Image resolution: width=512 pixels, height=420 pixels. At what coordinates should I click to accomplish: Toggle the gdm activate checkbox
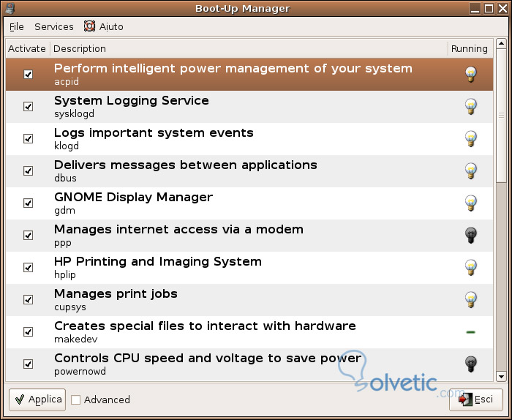28,203
